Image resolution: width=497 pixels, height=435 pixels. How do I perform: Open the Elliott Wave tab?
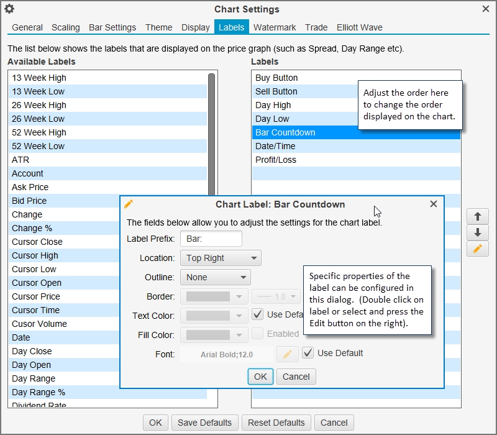pyautogui.click(x=359, y=27)
